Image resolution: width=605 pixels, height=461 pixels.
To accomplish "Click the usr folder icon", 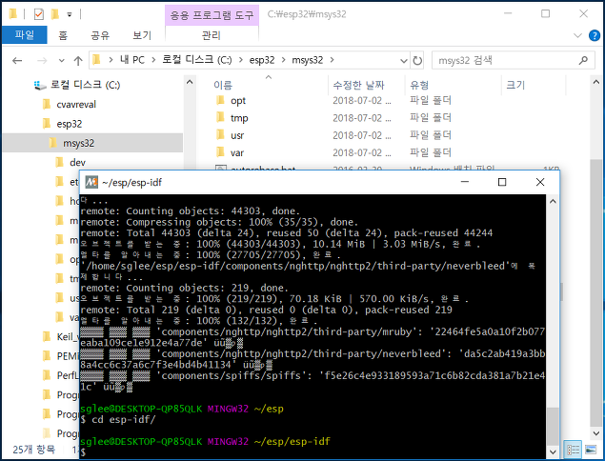I will (220, 135).
